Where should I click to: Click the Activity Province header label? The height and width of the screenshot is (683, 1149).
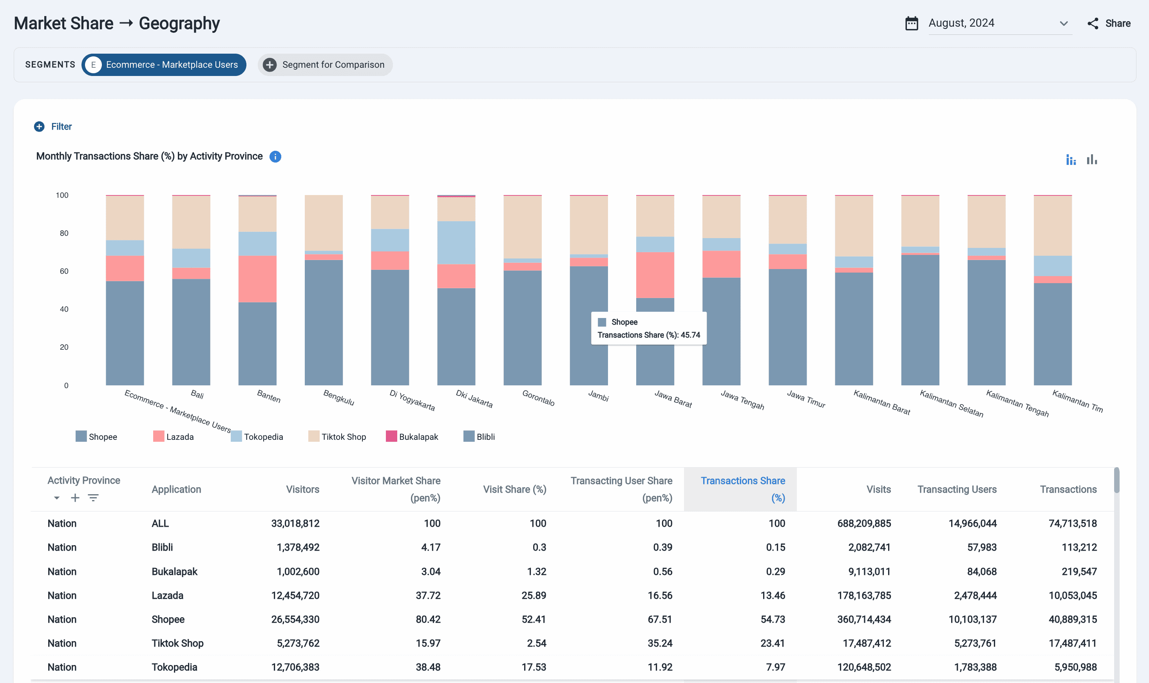[x=84, y=480]
